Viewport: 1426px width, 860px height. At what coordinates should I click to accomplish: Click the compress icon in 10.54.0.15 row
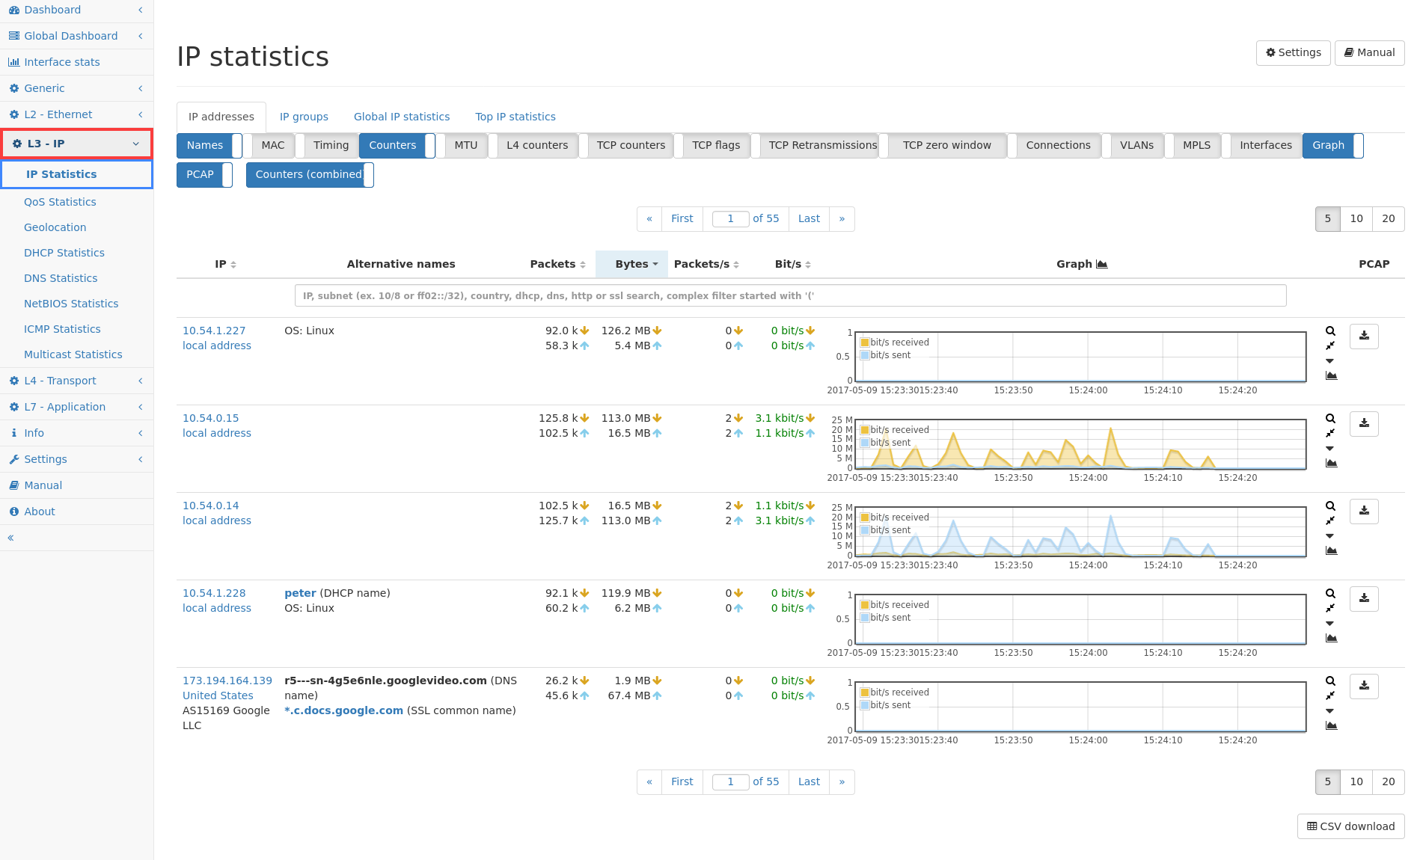pos(1330,433)
